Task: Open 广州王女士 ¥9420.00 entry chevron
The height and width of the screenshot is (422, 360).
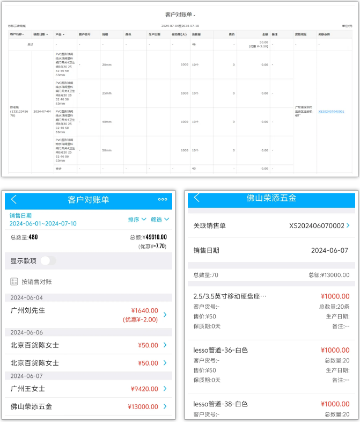Action: pyautogui.click(x=165, y=389)
